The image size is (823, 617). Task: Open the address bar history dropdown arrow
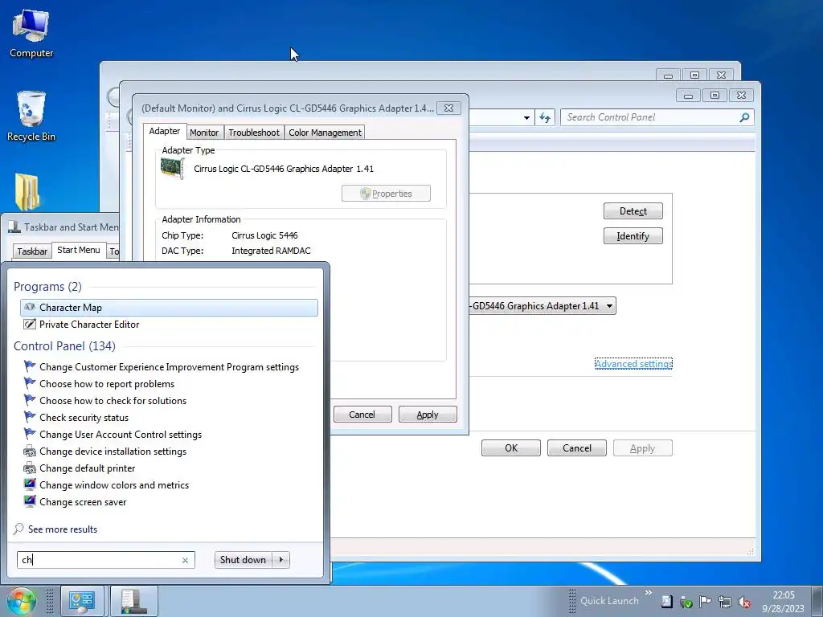(526, 118)
